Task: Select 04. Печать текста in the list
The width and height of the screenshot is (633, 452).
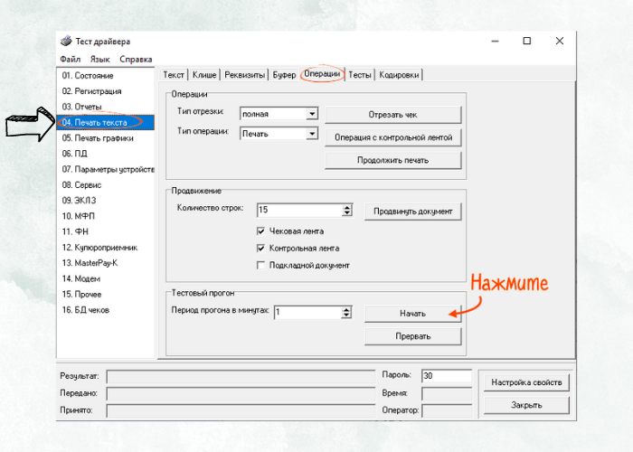Action: [106, 122]
